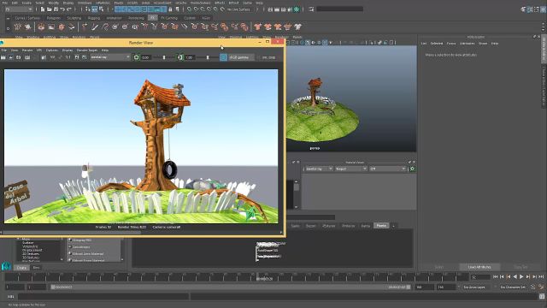Click the undo arrow icon in status line
This screenshot has width=547, height=308.
(x=62, y=9)
